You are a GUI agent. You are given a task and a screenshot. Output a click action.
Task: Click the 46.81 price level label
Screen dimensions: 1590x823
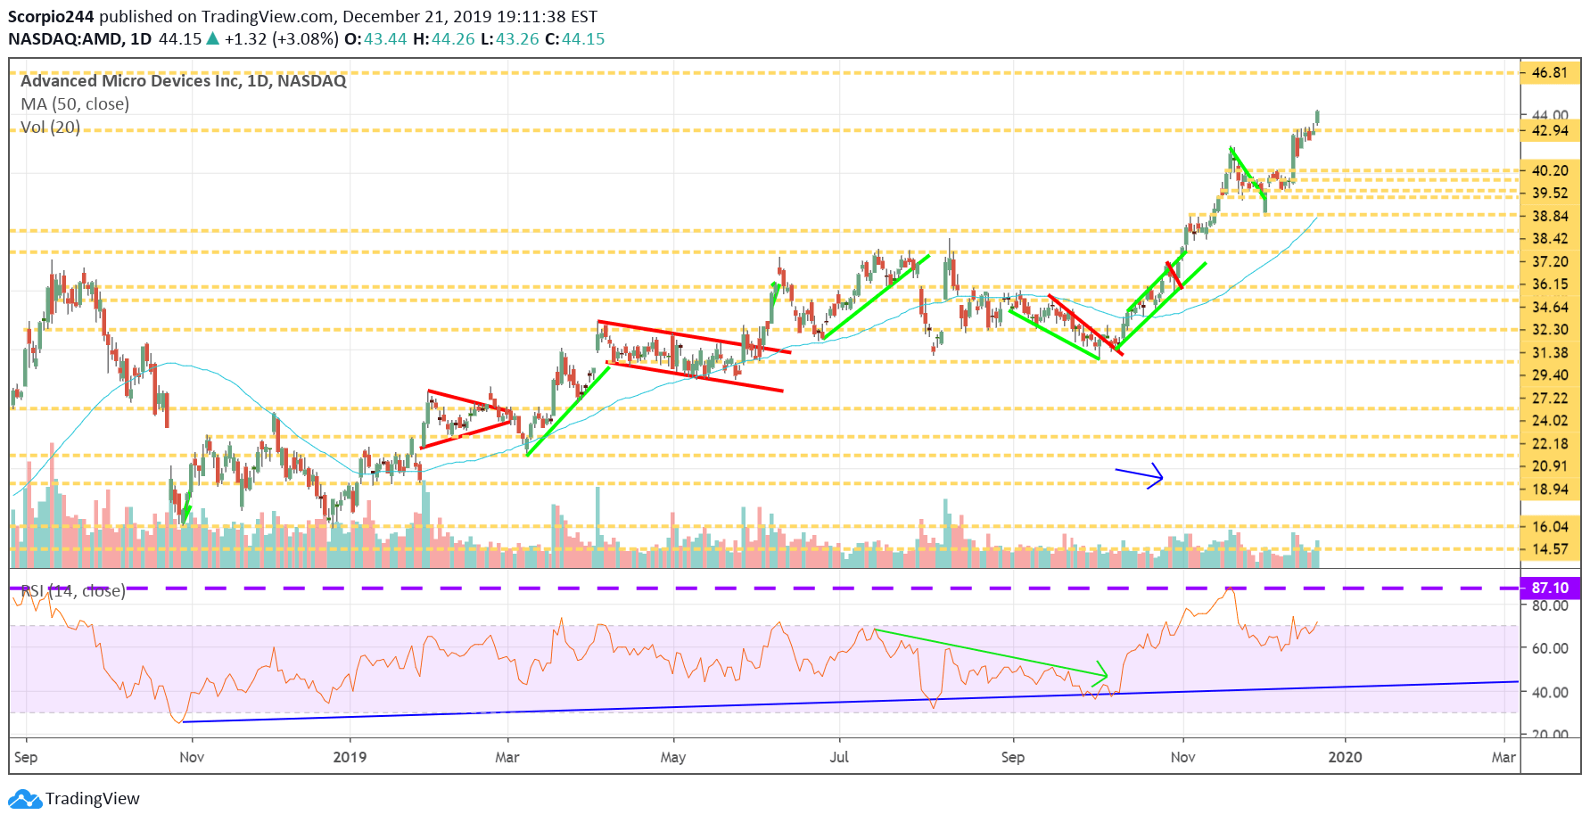(1550, 72)
